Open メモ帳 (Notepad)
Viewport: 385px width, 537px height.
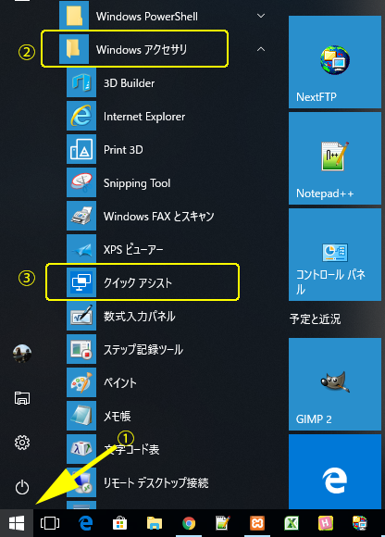(x=137, y=416)
